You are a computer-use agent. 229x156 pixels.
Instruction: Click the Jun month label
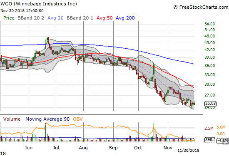click(28, 148)
